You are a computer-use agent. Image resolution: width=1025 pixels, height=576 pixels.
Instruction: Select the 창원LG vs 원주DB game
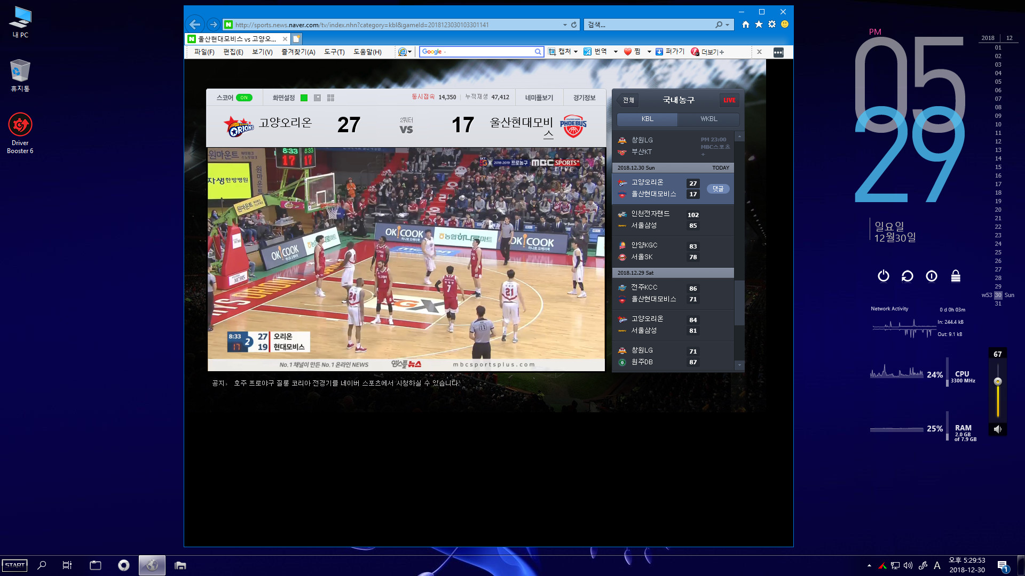click(x=673, y=356)
